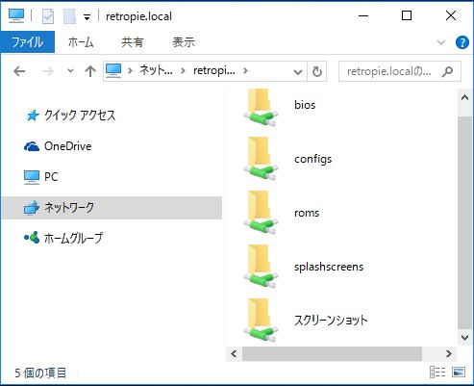Select PC in navigation pane
Screen dimensions: 474x386
(112, 177)
